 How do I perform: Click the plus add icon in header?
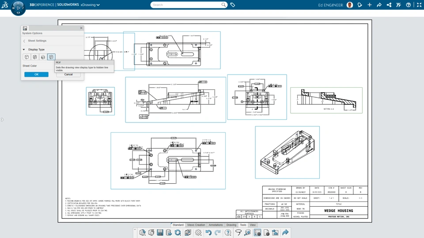[x=369, y=5]
